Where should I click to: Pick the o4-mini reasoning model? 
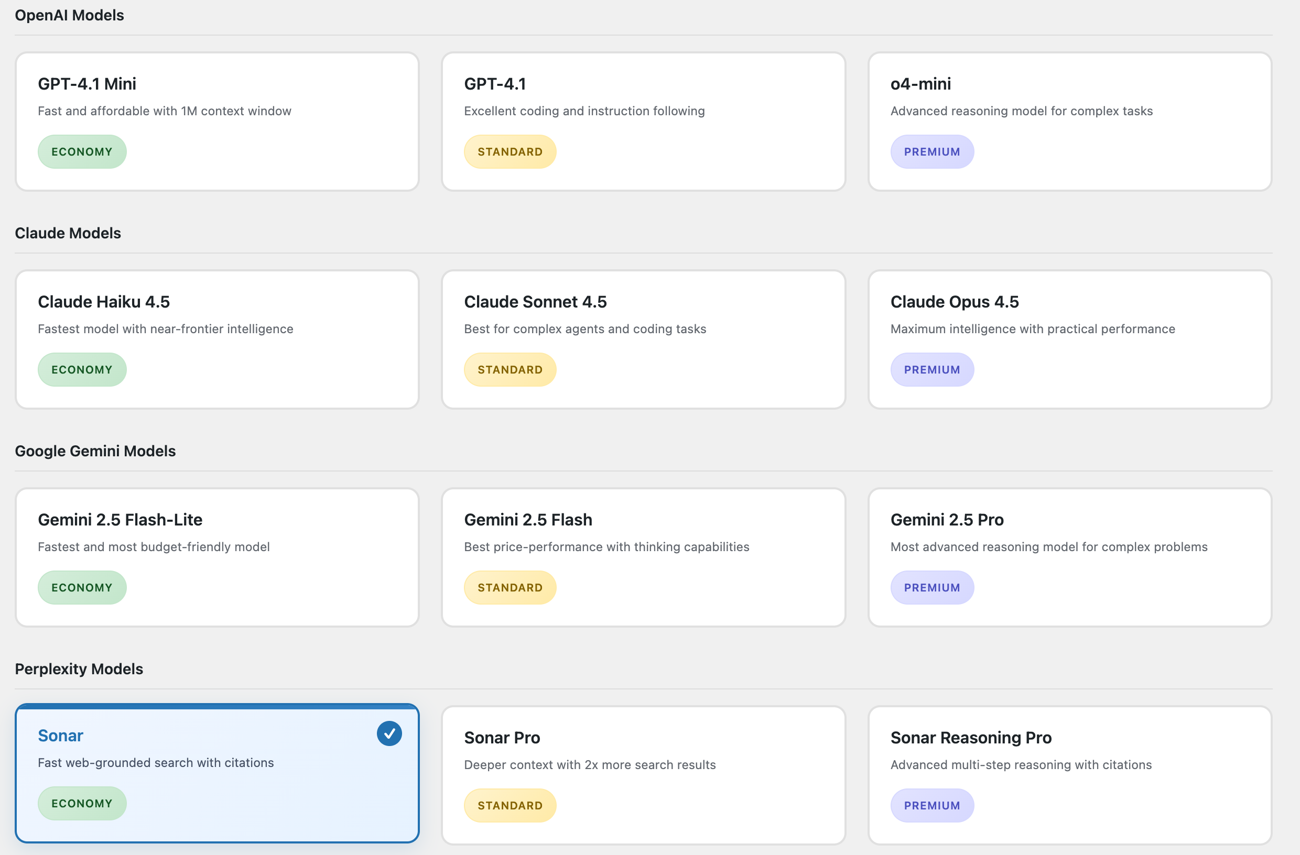point(1069,121)
